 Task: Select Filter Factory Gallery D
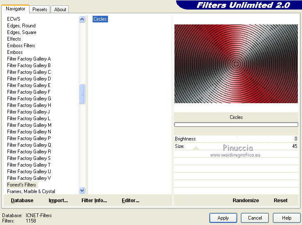pyautogui.click(x=29, y=79)
